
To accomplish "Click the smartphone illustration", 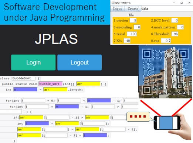I will pos(167,123).
